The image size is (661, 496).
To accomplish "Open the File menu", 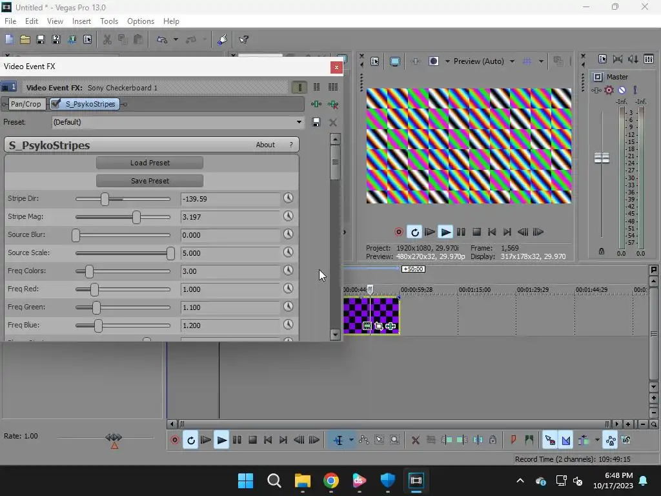I will tap(10, 21).
